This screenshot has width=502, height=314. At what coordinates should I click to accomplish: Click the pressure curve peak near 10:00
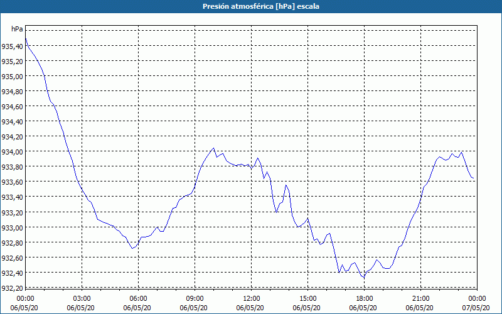click(x=213, y=148)
